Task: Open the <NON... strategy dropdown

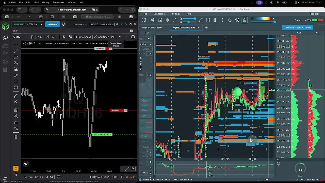Action: 146,44
